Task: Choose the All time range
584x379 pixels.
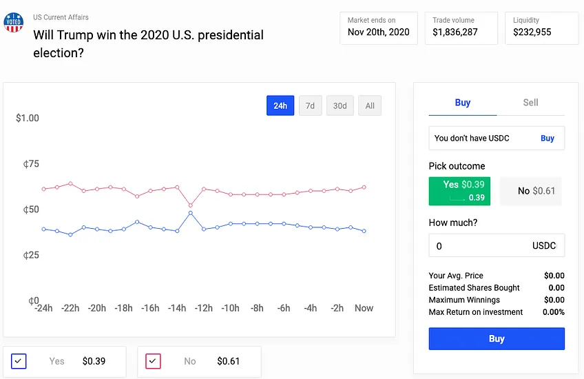Action: 369,105
